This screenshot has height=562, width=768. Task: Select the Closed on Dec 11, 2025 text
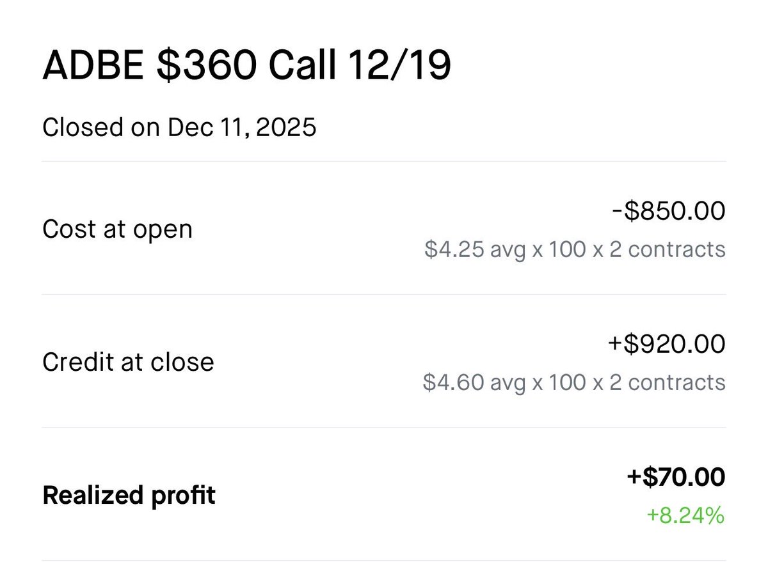point(179,127)
